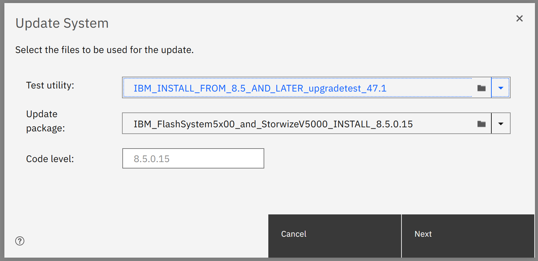Proceed with the Next button

click(x=468, y=236)
